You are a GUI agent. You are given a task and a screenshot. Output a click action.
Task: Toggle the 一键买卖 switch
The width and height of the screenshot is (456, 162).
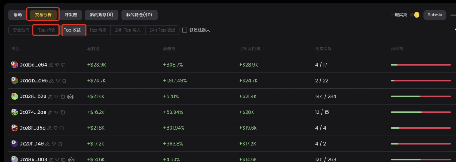415,15
